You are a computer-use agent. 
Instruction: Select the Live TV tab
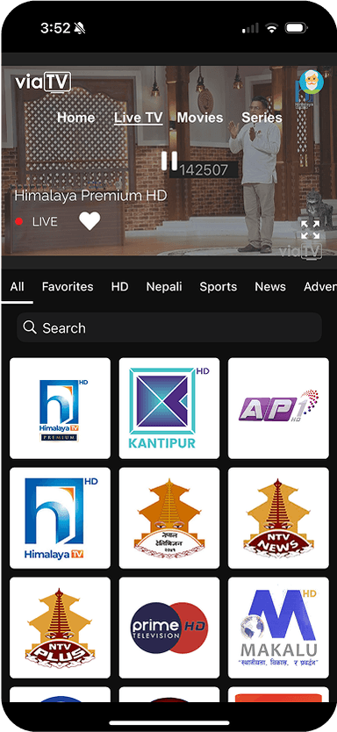coord(138,118)
